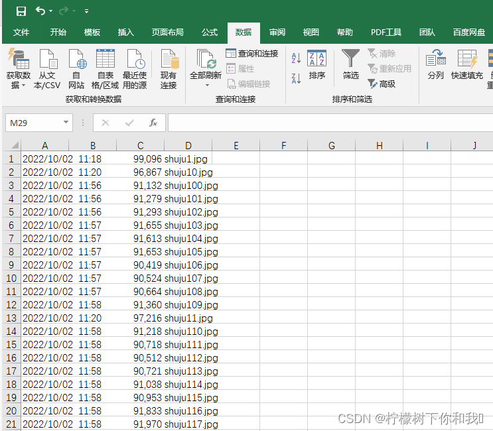Switch to the 插入 ribbon tab
493x431 pixels.
pos(126,32)
